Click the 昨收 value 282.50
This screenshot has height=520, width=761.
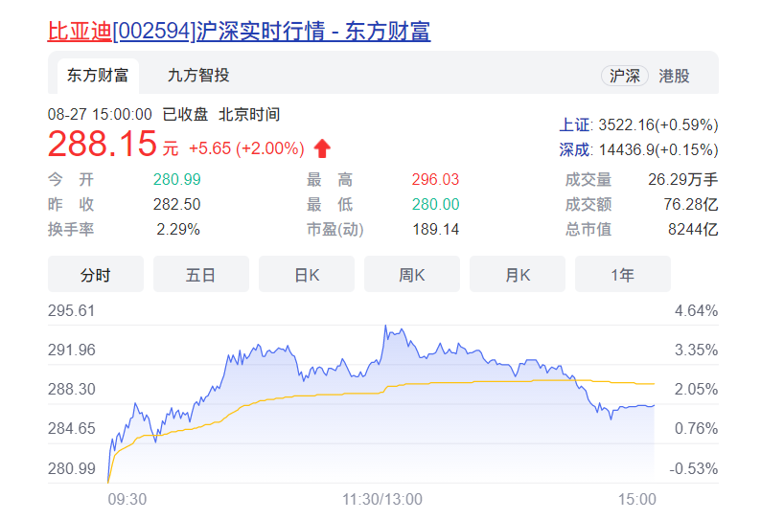point(176,204)
